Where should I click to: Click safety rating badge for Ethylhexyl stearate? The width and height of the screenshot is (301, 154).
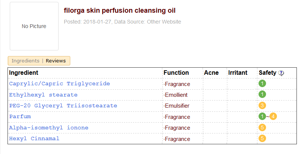tap(262, 95)
